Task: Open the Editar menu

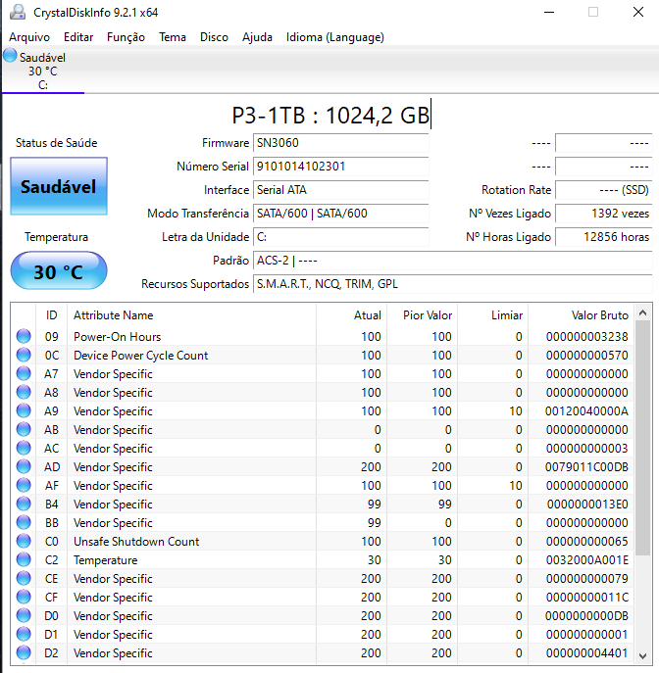Action: 78,37
